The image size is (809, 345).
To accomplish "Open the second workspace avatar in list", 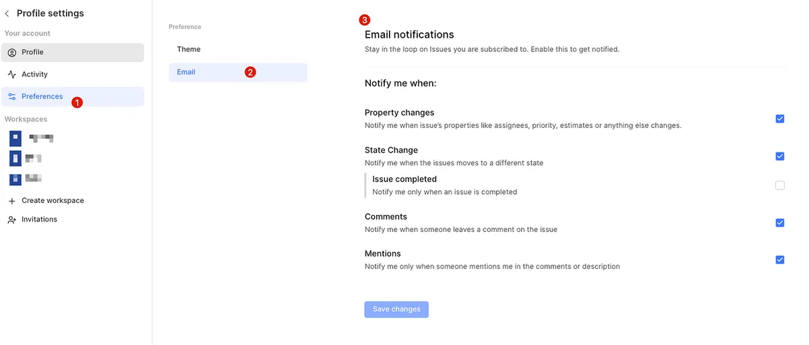I will [16, 159].
